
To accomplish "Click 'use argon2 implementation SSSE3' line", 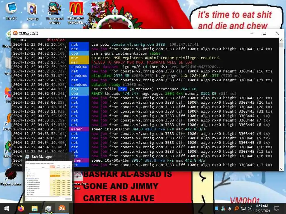I will (x=126, y=53).
